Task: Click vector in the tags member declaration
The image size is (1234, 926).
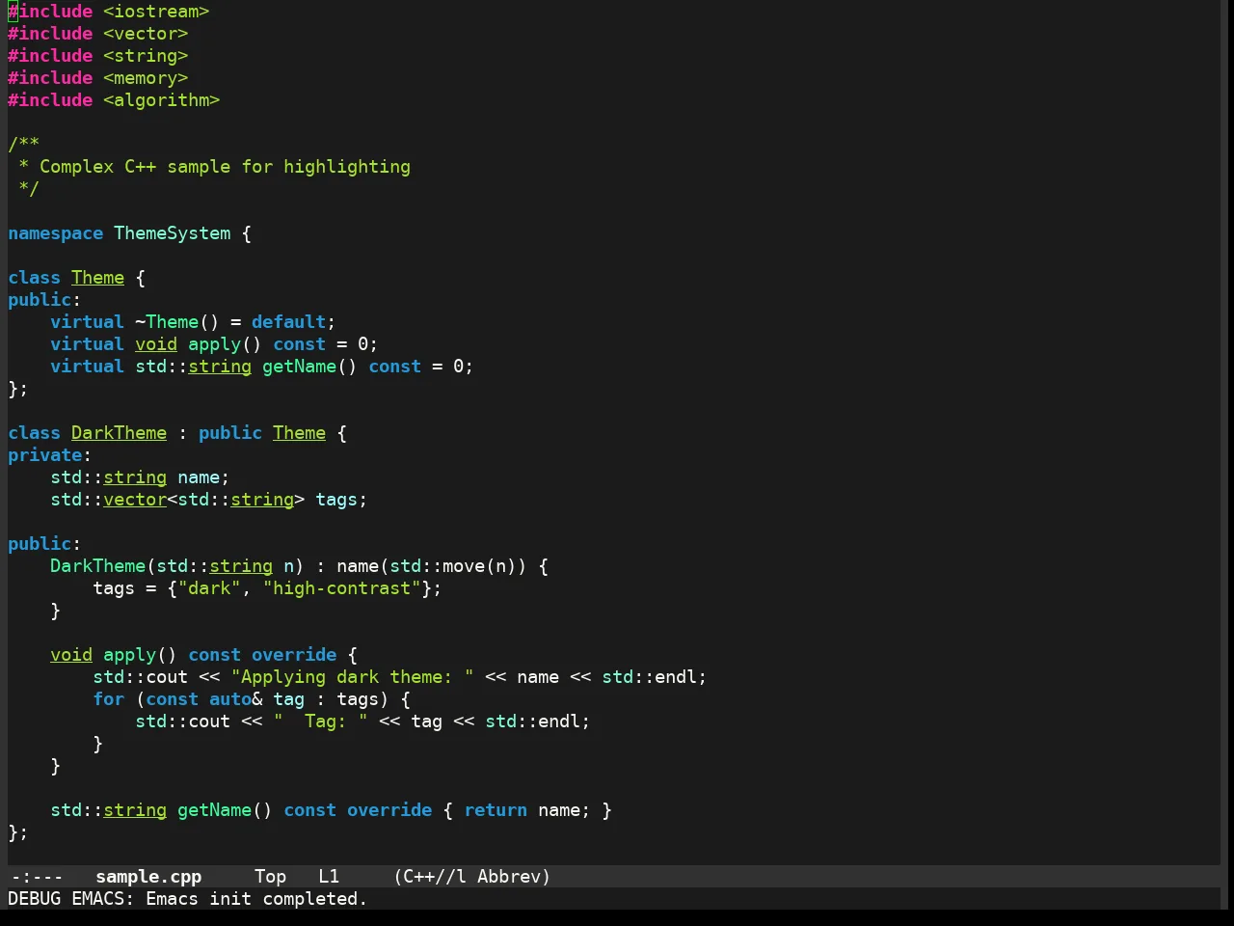Action: tap(135, 500)
